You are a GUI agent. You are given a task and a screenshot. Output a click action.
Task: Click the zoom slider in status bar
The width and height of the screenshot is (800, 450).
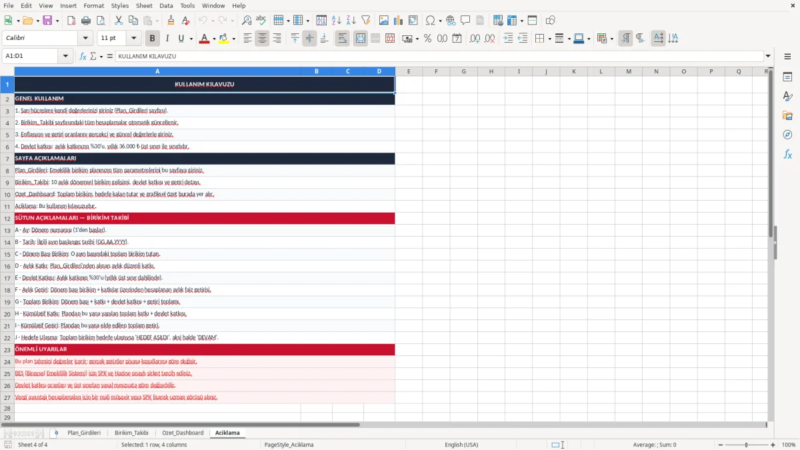click(746, 445)
